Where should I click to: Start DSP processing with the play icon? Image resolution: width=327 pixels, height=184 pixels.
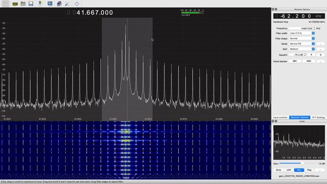pyautogui.click(x=6, y=4)
